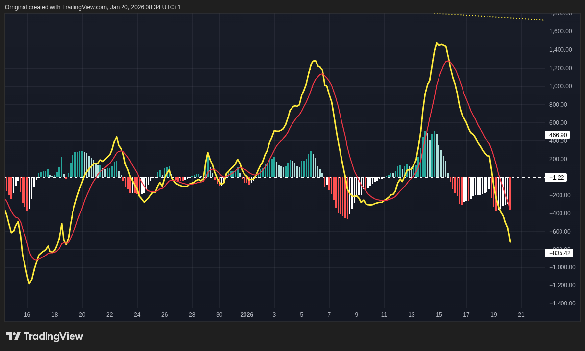Click date 13 on the time axis
The height and width of the screenshot is (351, 585).
click(412, 315)
